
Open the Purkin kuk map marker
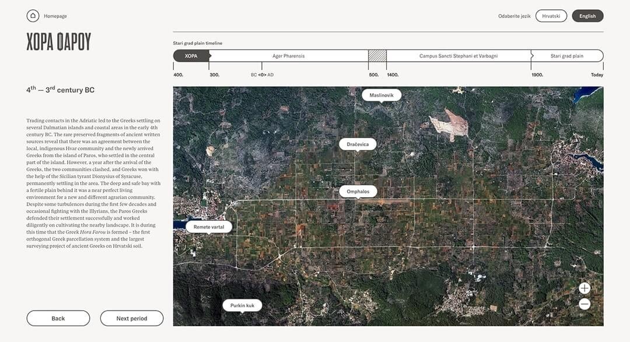pos(242,305)
